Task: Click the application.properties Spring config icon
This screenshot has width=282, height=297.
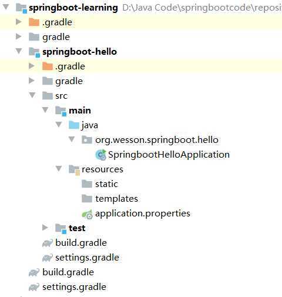Action: pyautogui.click(x=87, y=214)
